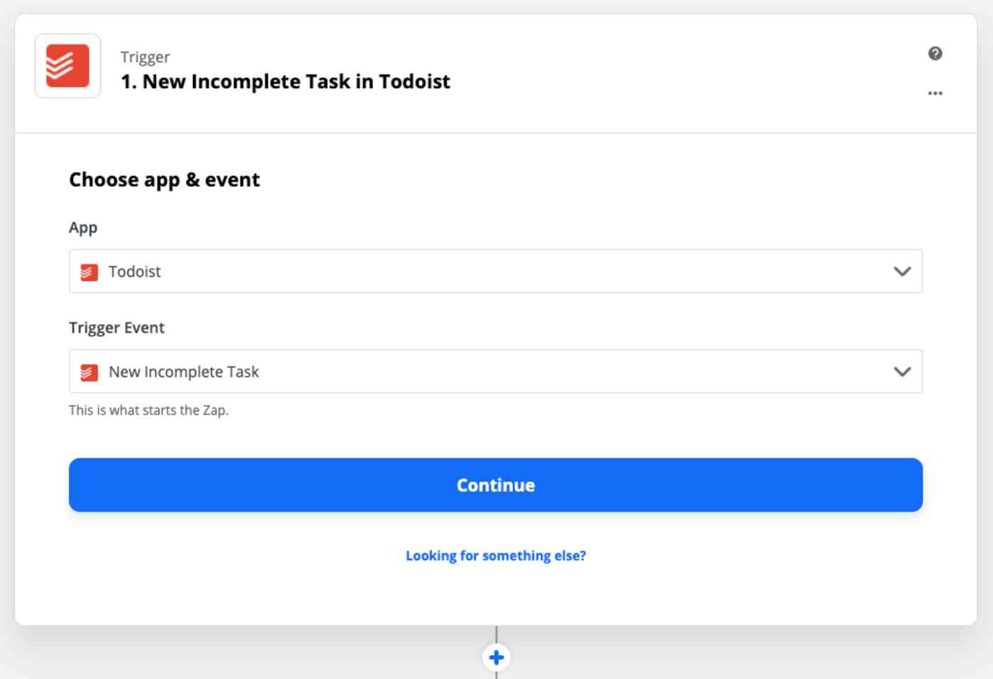Open the three-dot more options menu

[x=935, y=93]
